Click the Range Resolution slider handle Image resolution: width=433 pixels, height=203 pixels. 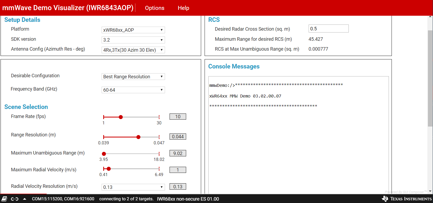pyautogui.click(x=138, y=137)
